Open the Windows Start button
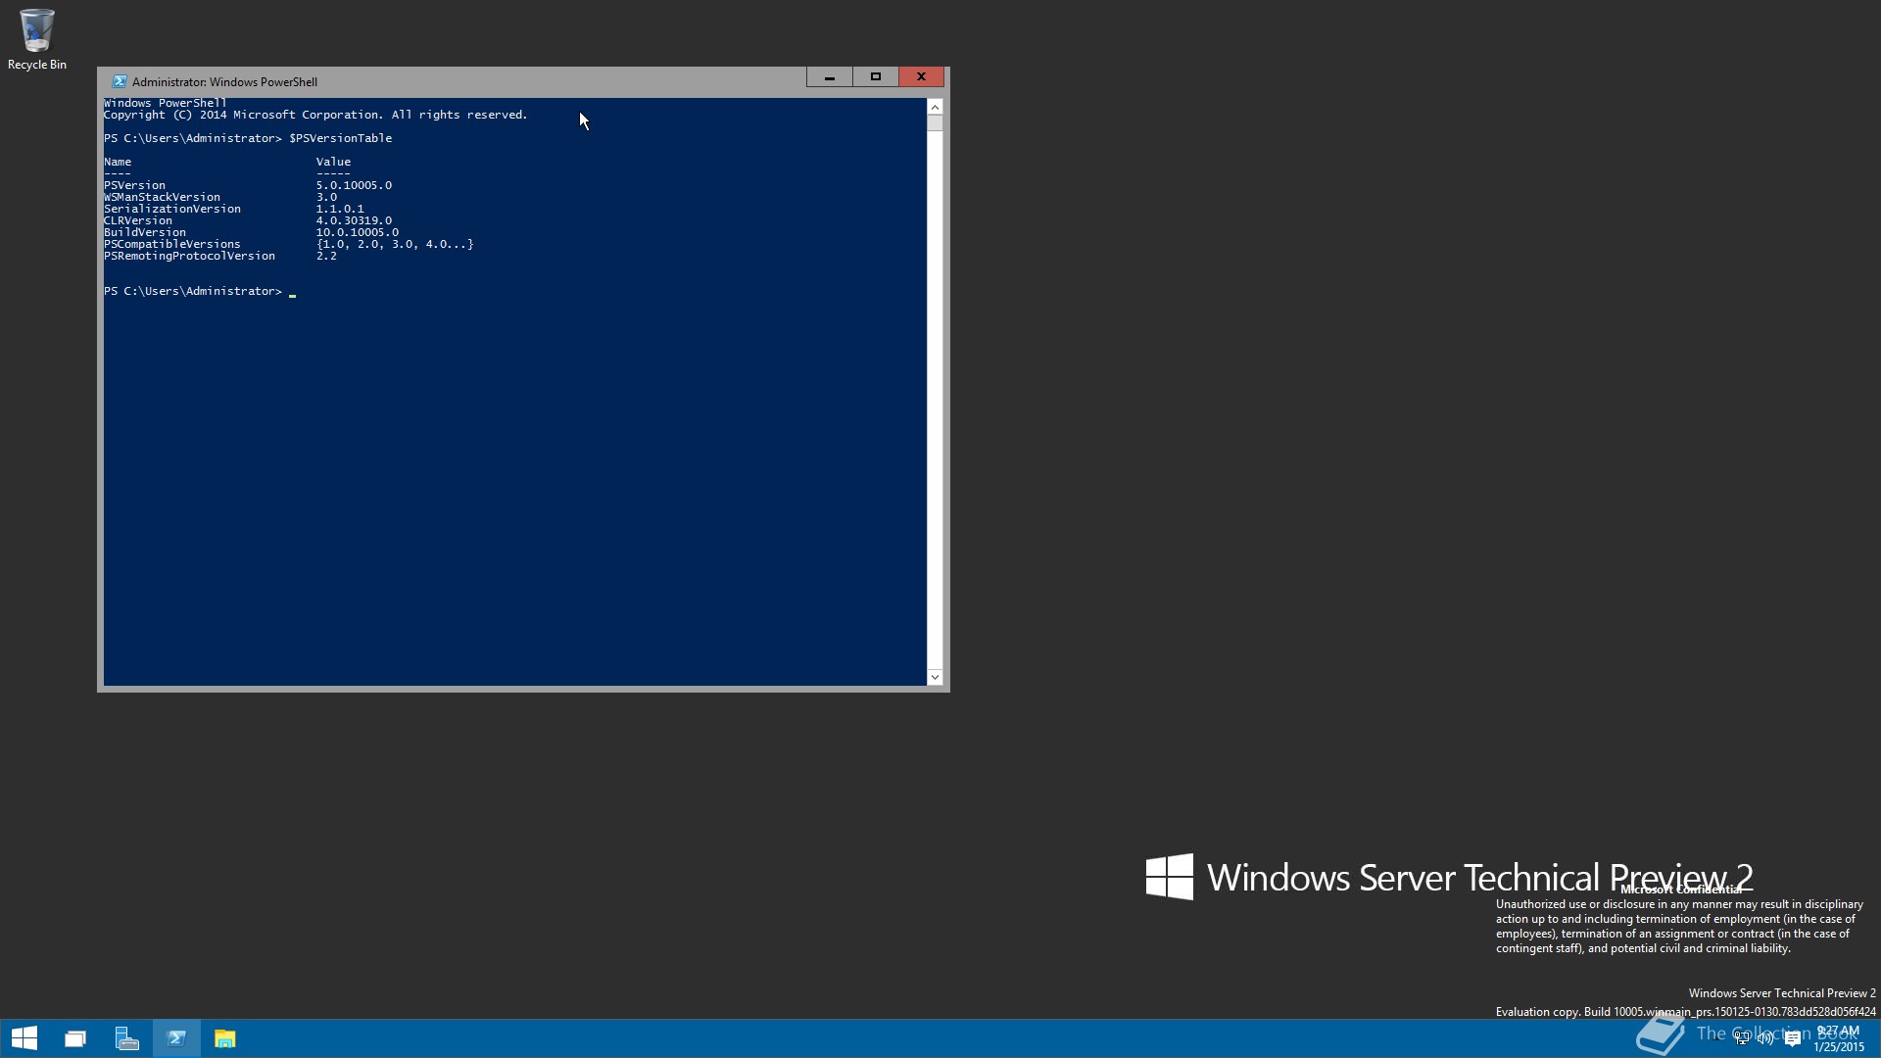The height and width of the screenshot is (1058, 1881). coord(24,1038)
